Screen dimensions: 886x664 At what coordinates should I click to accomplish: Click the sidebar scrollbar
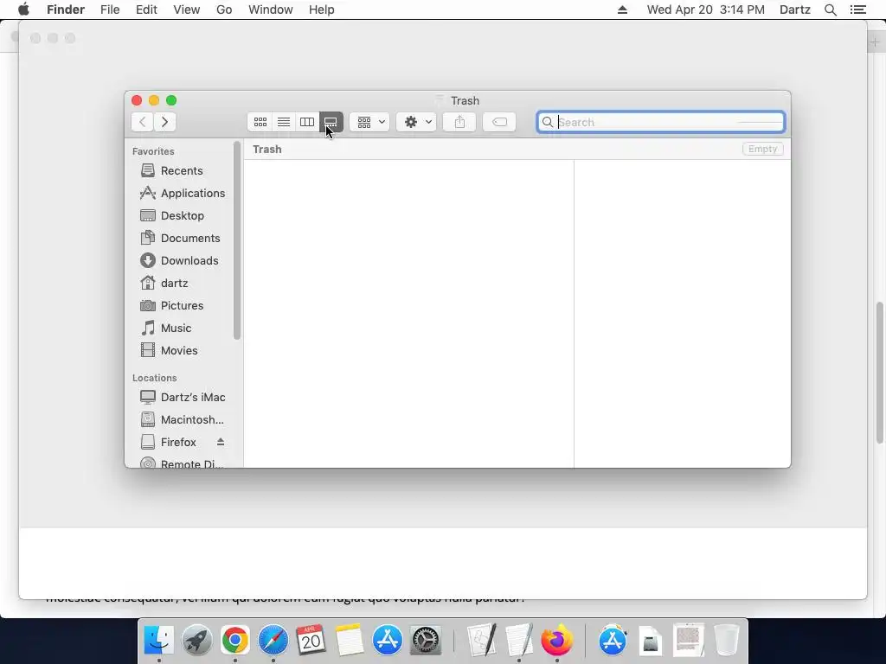tap(237, 240)
